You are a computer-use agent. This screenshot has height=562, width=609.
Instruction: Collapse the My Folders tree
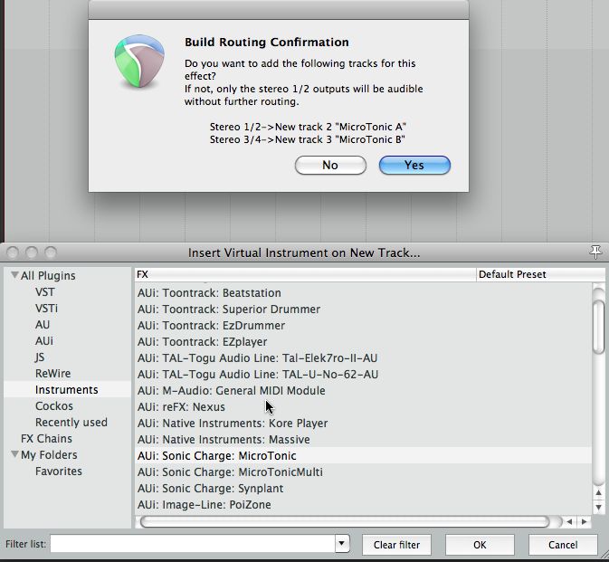pyautogui.click(x=14, y=454)
